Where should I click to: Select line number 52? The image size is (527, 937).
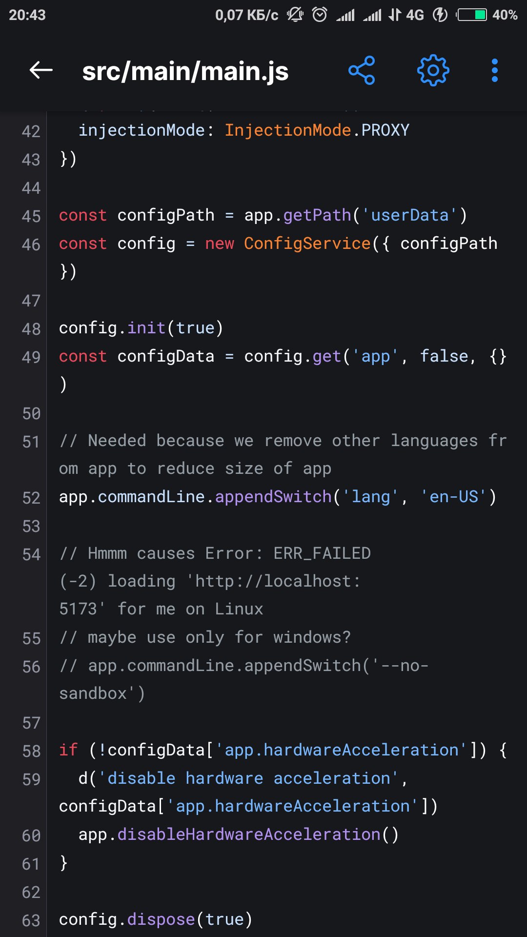pos(31,498)
